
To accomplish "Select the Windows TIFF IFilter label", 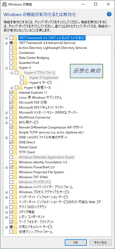I will coord(34,177).
